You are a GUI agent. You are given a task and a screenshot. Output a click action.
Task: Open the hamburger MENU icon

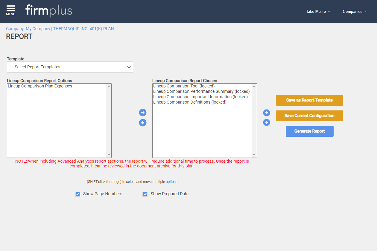[10, 10]
